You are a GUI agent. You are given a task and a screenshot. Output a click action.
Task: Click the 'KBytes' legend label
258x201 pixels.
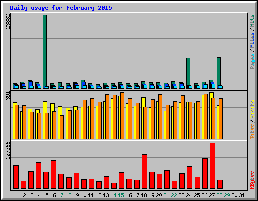tap(252, 180)
